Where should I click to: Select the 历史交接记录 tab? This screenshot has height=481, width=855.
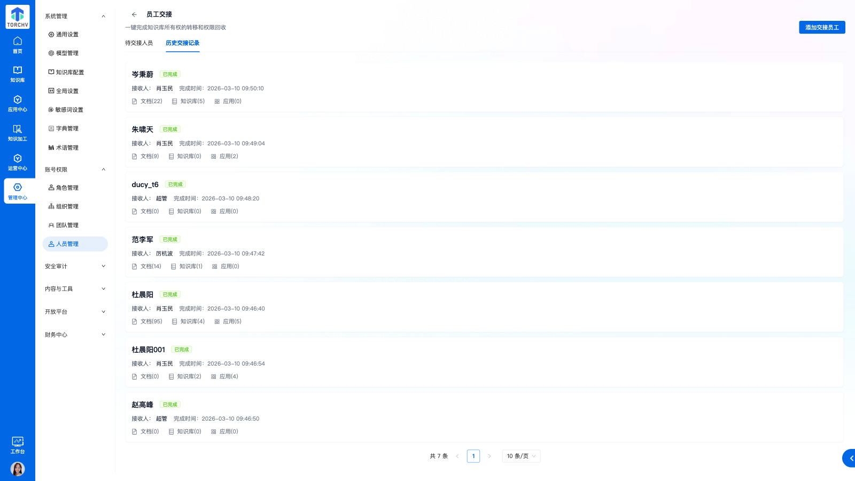coord(182,43)
